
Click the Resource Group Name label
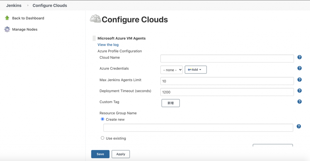(x=118, y=113)
